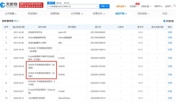This screenshot has height=103, width=176.
Task: Select registration number 2020SR1198513
Action: [x=98, y=50]
